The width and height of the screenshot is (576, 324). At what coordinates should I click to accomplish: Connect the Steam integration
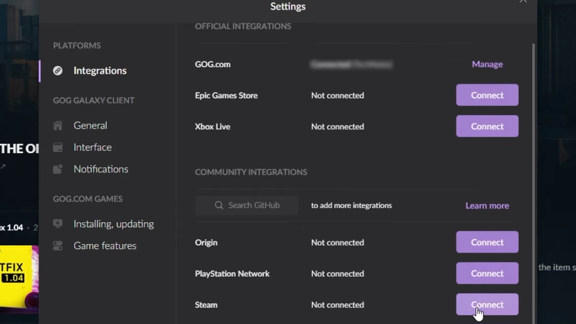(487, 305)
